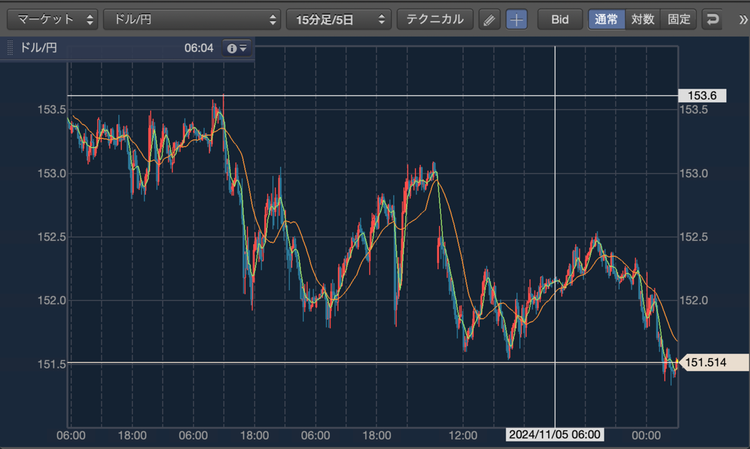The image size is (750, 449).
Task: Toggle the crosshair cursor tool
Action: point(516,19)
